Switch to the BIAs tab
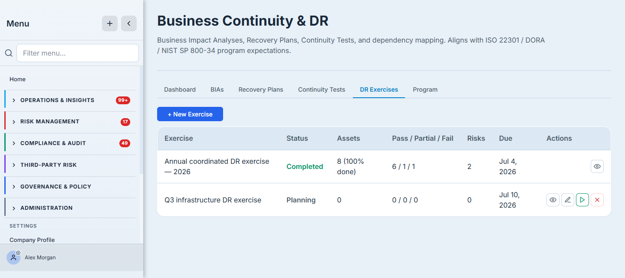Image resolution: width=625 pixels, height=278 pixels. (217, 89)
